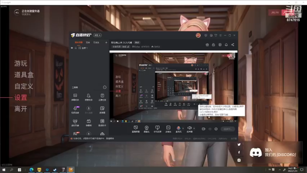The height and width of the screenshot is (173, 307).
Task: Select 游玩 in the game menu
Action: point(21,63)
